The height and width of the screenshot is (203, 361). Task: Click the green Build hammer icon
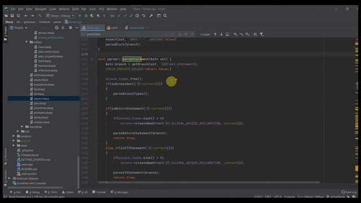[x=40, y=16]
